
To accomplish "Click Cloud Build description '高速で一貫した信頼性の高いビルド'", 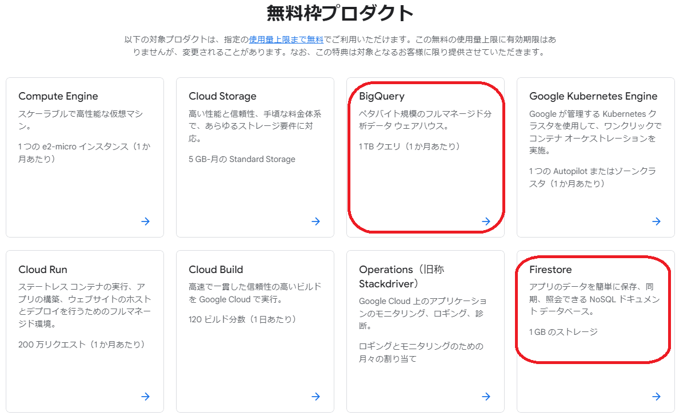I will tap(255, 287).
